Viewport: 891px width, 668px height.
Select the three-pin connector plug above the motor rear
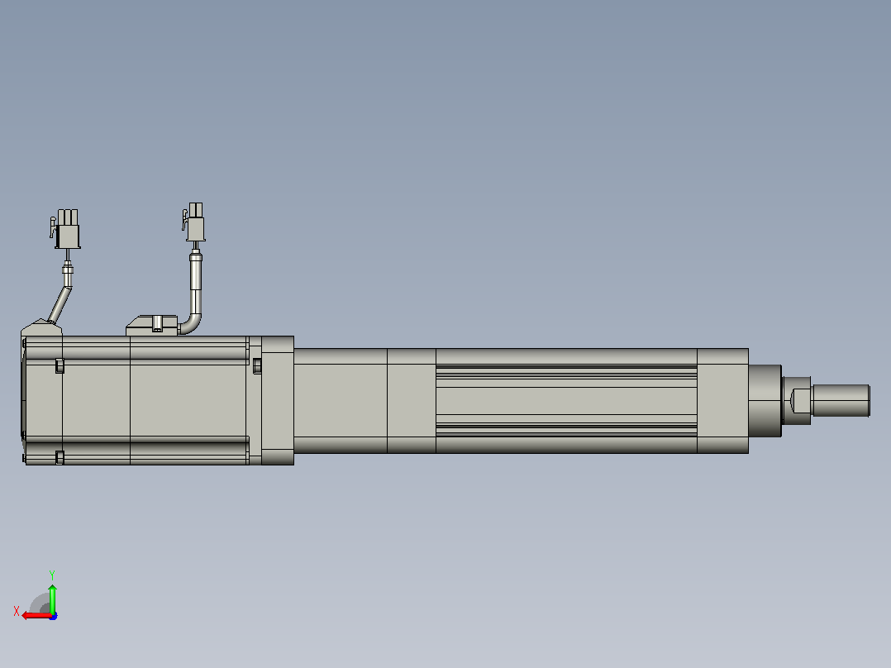click(67, 229)
